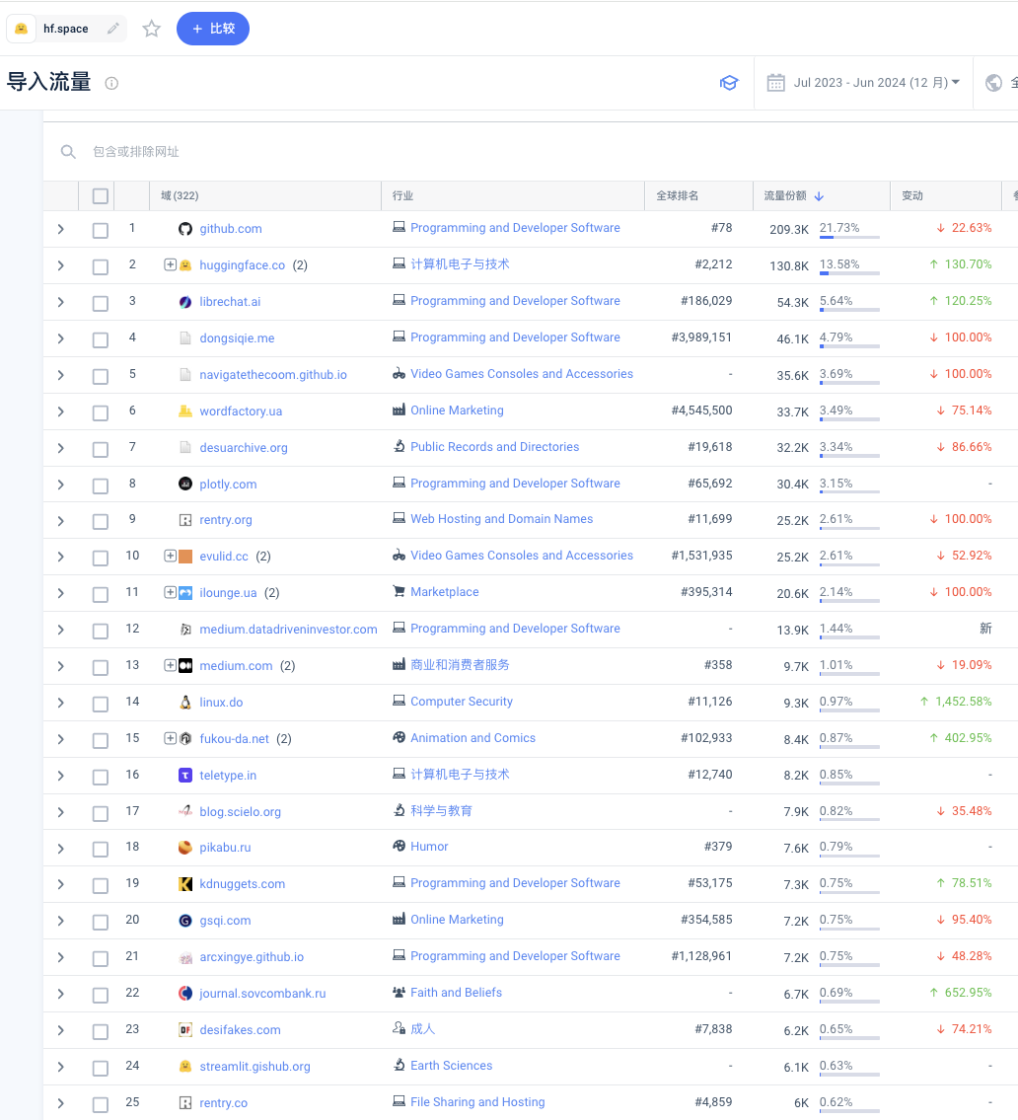
Task: Click the search magnifier icon in filter bar
Action: (68, 151)
